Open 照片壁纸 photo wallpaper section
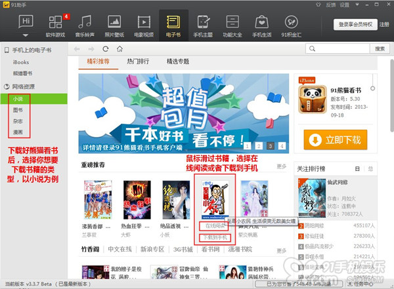Image resolution: width=394 pixels, height=289 pixels. click(114, 26)
